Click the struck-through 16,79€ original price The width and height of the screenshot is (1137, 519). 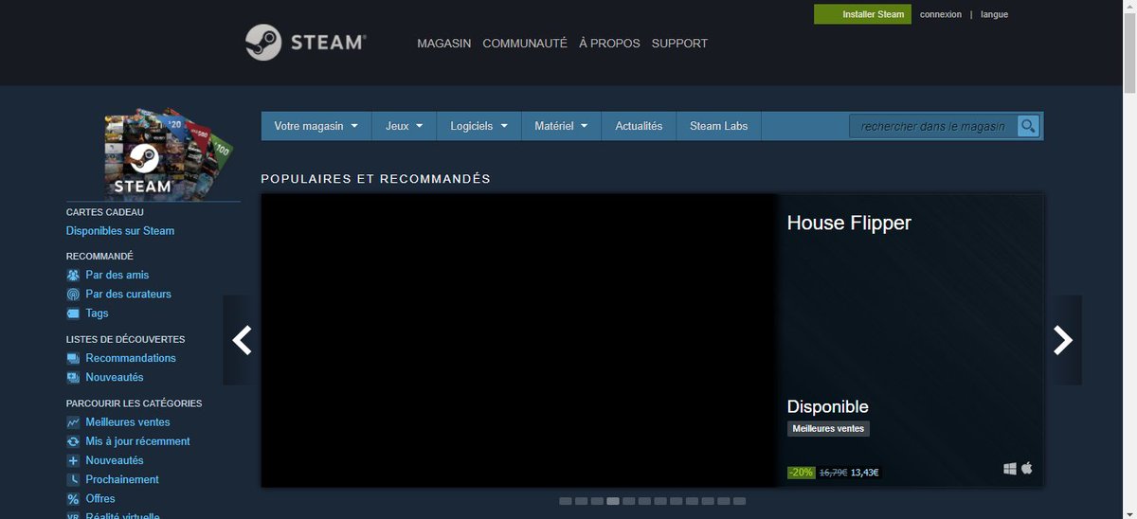(x=833, y=472)
